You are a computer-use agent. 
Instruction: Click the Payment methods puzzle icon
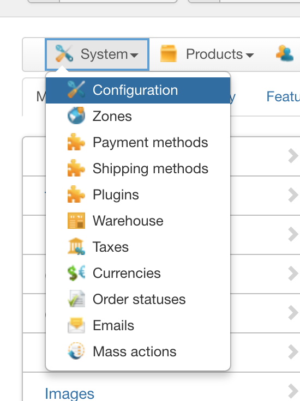point(76,142)
